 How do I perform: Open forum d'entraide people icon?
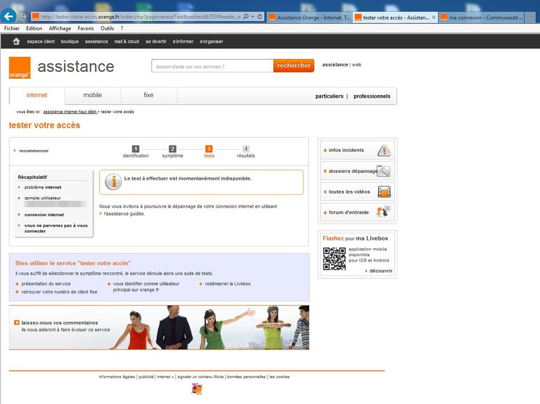pos(384,211)
